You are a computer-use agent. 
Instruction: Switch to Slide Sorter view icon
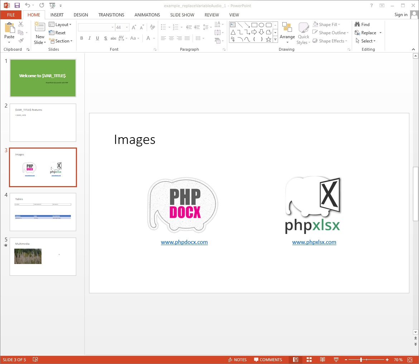(309, 360)
